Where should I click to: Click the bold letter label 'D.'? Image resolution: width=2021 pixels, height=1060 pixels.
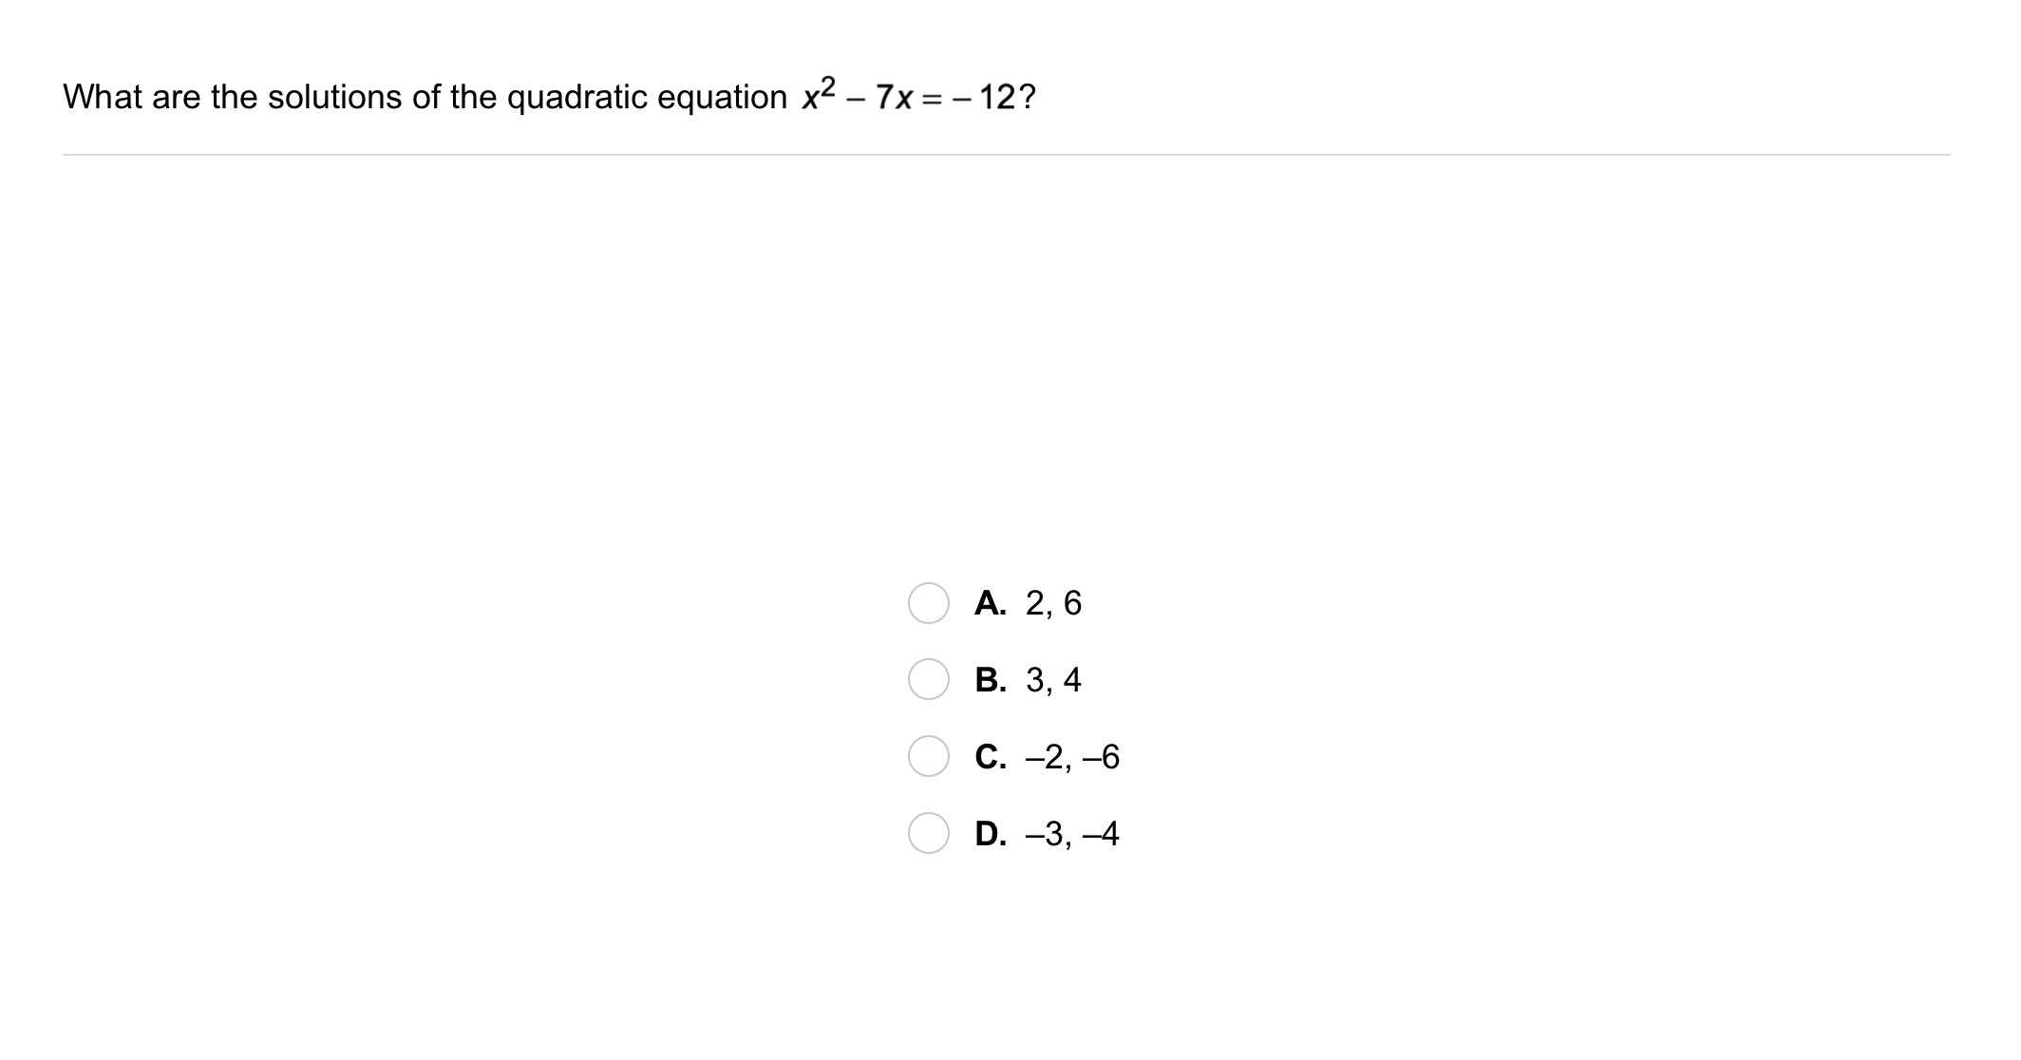pyautogui.click(x=991, y=834)
